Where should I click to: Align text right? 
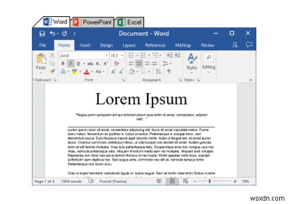[x=147, y=64]
